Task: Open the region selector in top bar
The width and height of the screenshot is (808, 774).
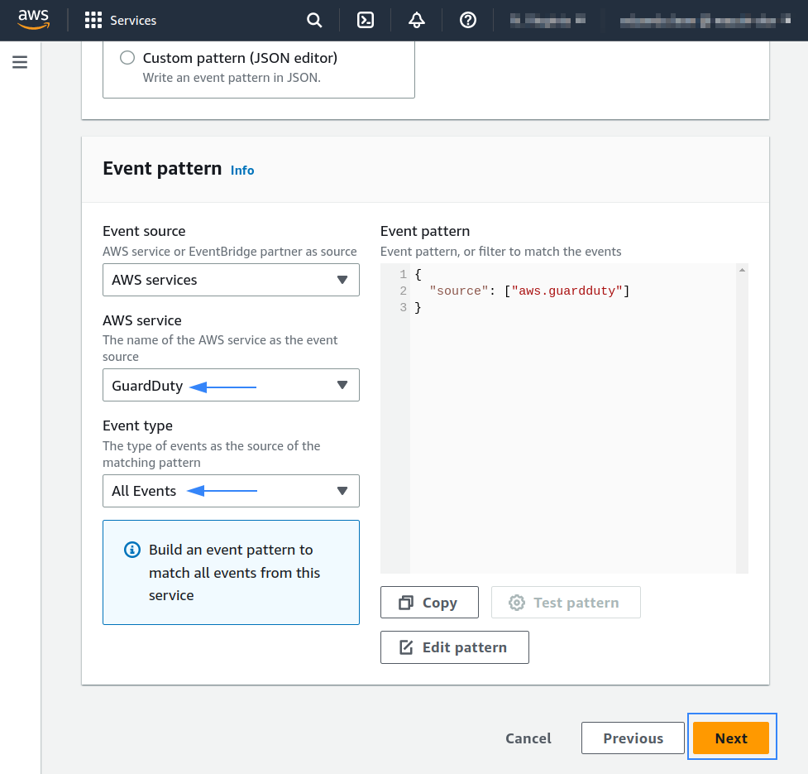Action: point(547,20)
